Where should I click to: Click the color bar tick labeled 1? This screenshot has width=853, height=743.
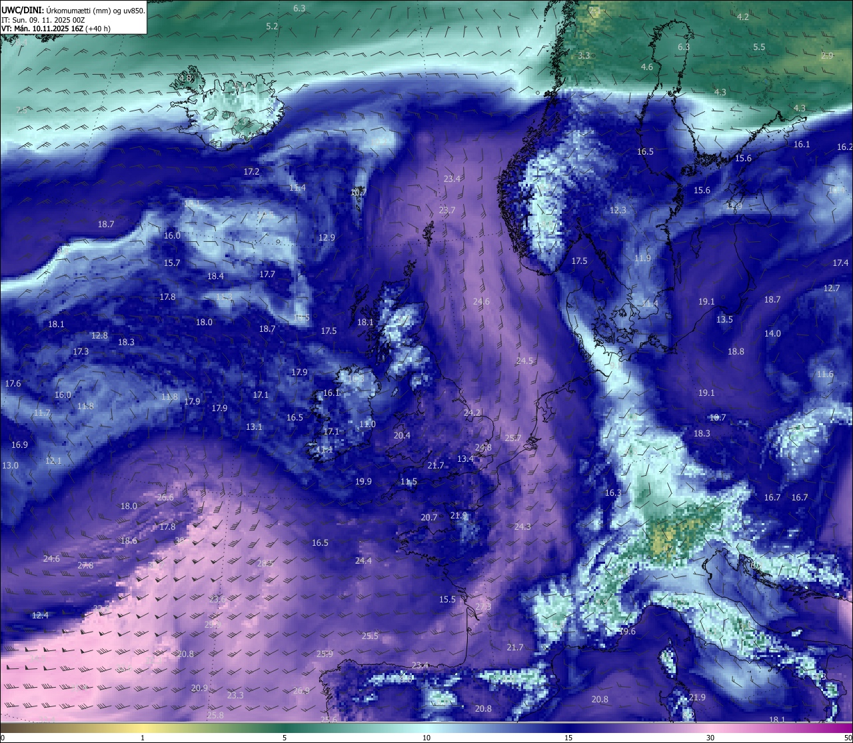[143, 738]
